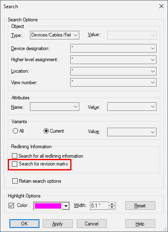Click the Reset button

tap(140, 206)
